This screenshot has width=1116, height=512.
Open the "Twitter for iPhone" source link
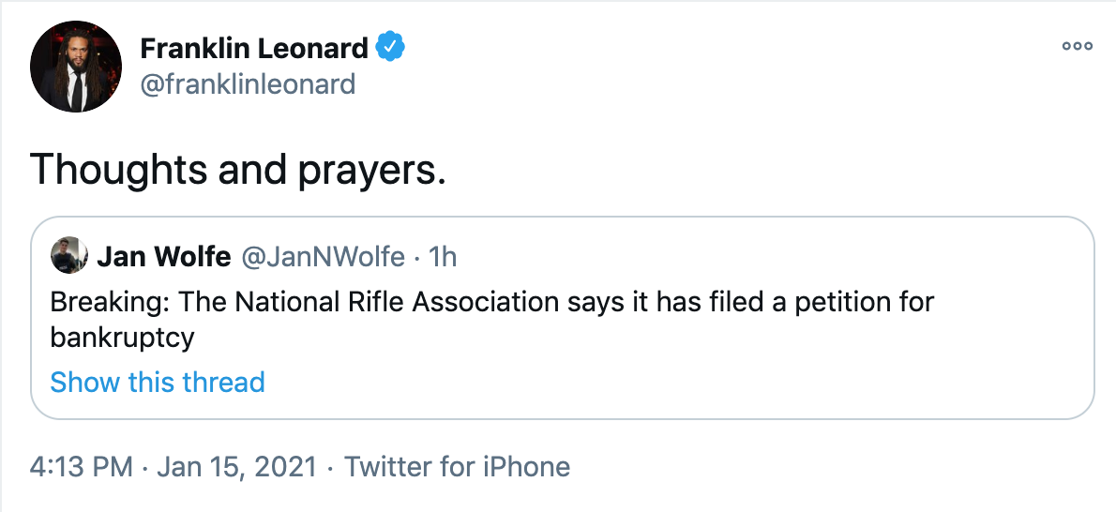[x=458, y=466]
